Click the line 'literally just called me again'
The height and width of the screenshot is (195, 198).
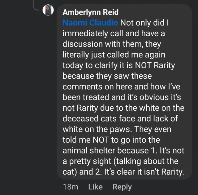(x=114, y=55)
